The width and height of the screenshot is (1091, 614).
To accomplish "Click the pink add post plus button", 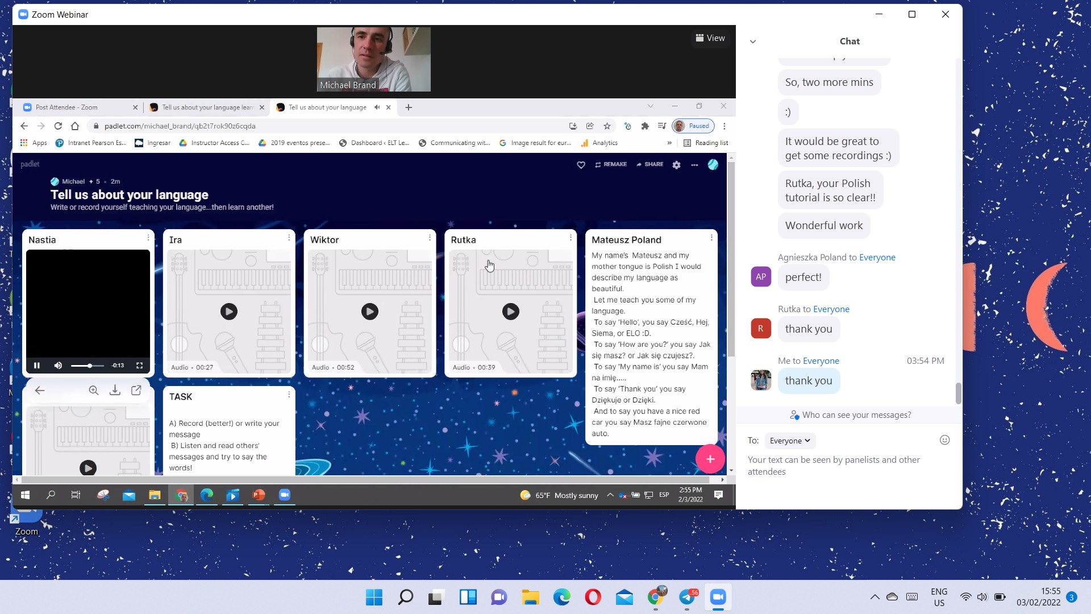I will (x=710, y=459).
